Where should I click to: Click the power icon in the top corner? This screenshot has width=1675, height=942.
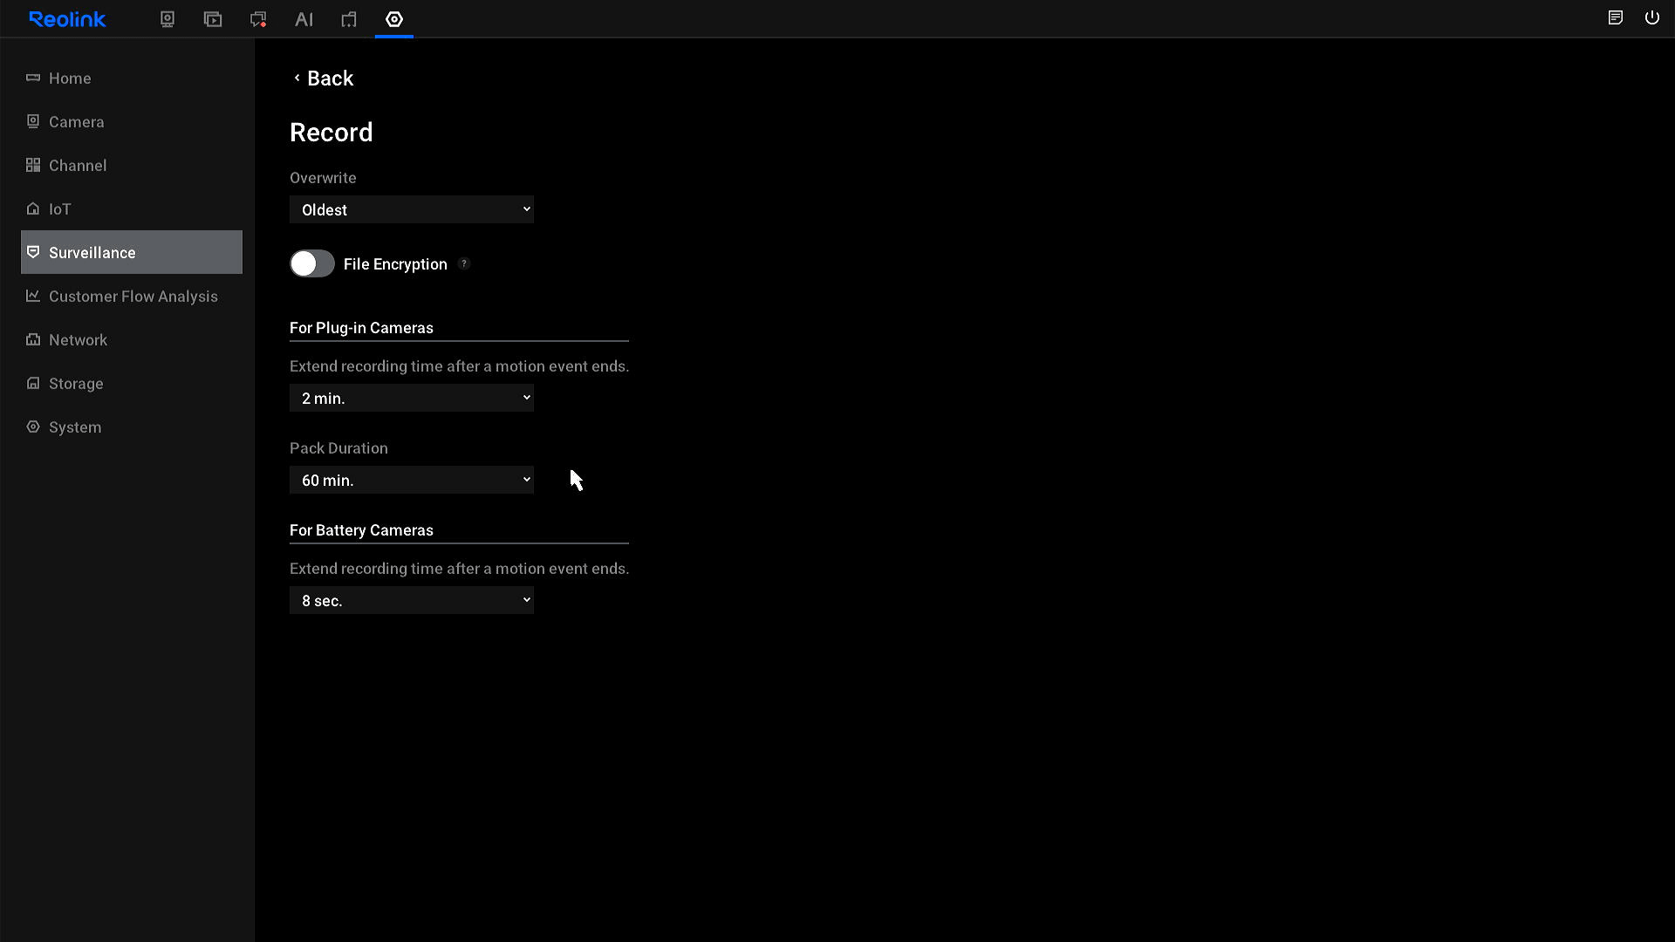tap(1652, 17)
